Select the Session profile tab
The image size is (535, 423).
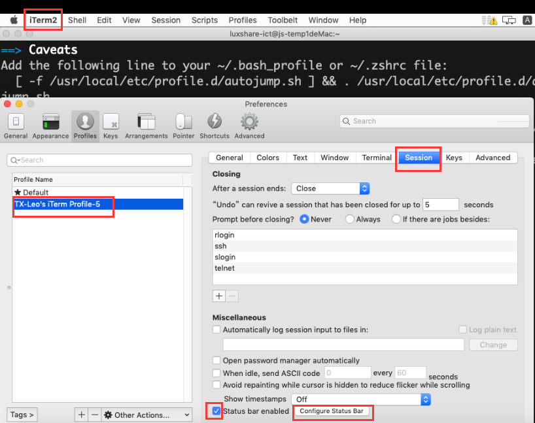point(419,158)
